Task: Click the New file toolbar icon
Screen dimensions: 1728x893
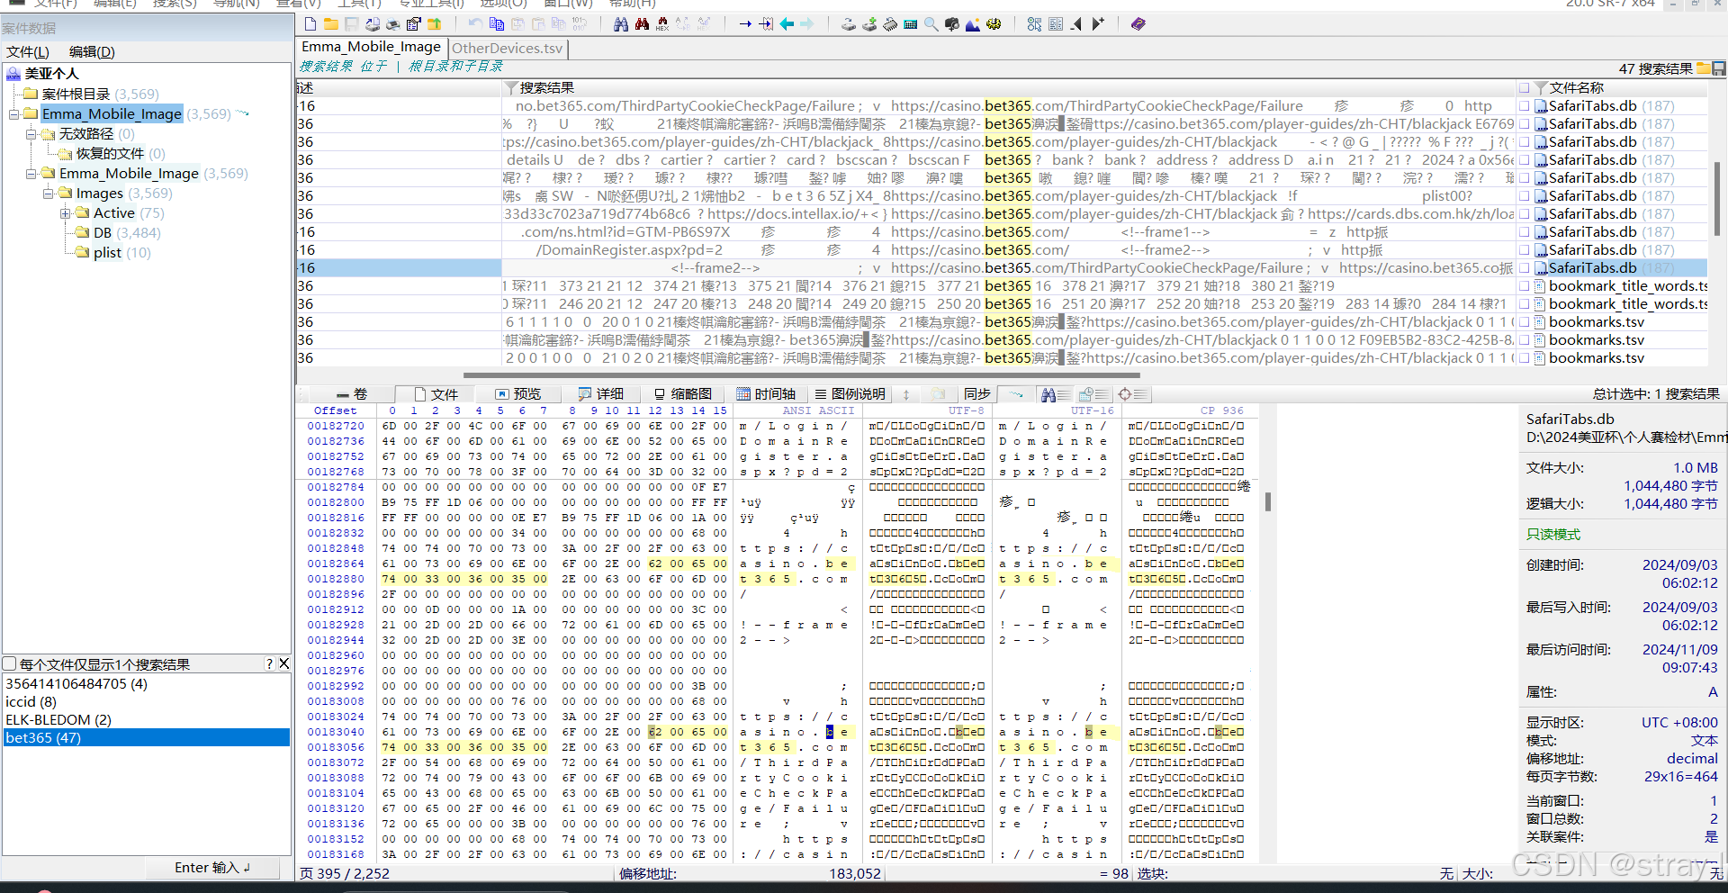Action: [310, 24]
